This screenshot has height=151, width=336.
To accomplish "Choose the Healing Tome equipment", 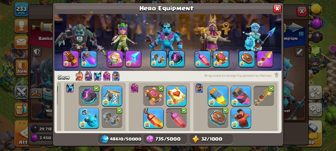I will (x=176, y=96).
